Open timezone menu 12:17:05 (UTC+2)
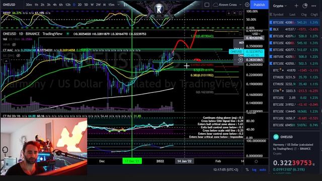 pyautogui.click(x=226, y=170)
